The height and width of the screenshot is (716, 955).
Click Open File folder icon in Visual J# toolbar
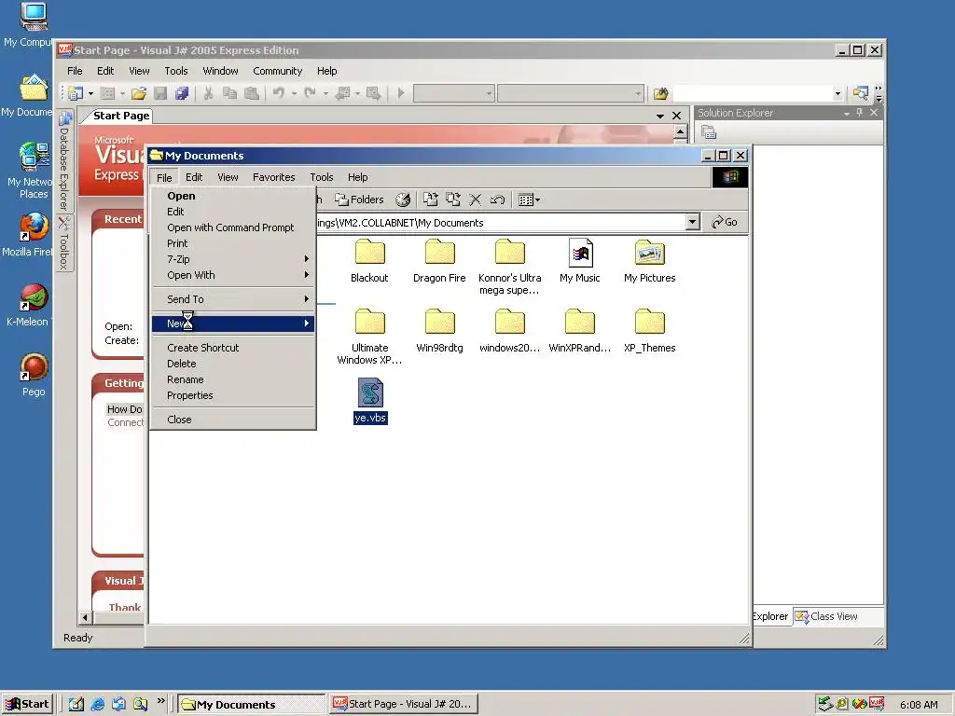tap(139, 93)
